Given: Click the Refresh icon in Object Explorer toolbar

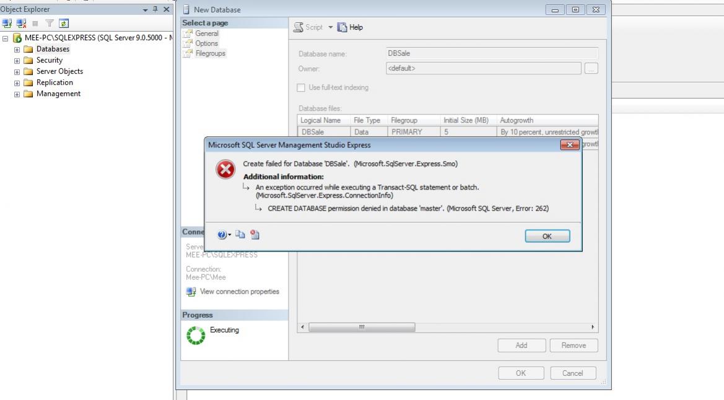Looking at the screenshot, I should pos(64,23).
